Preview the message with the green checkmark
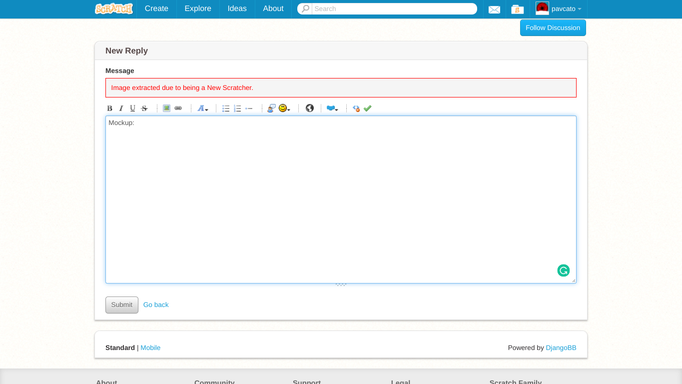This screenshot has width=682, height=384. 368,108
